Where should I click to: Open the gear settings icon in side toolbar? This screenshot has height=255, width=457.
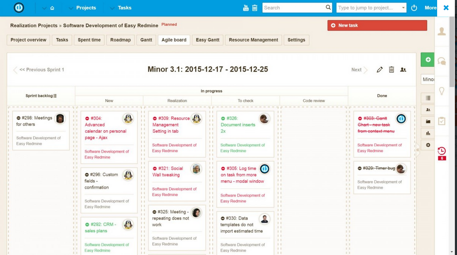(428, 145)
